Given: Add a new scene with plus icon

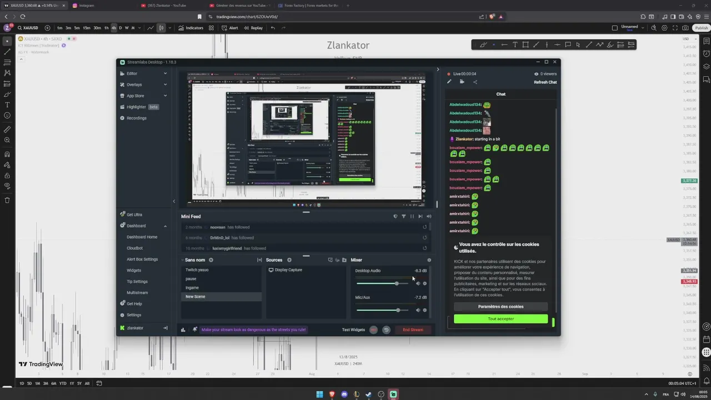Looking at the screenshot, I should point(211,260).
